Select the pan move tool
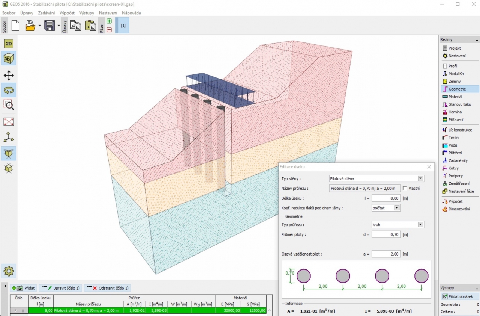Screen dimensions: 480x316 [9, 76]
